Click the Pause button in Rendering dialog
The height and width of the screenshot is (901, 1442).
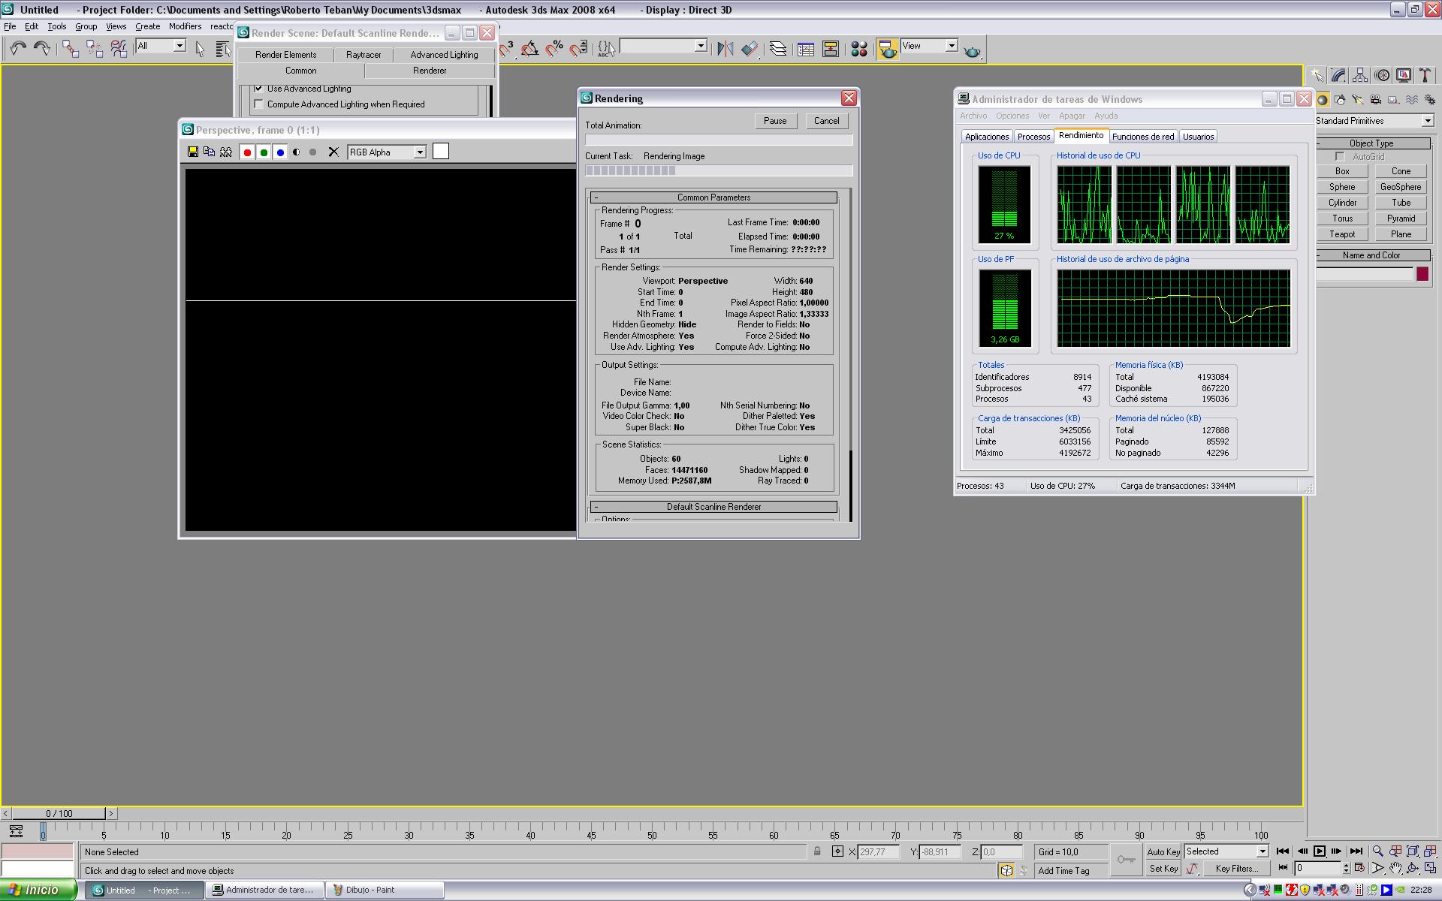pos(774,121)
